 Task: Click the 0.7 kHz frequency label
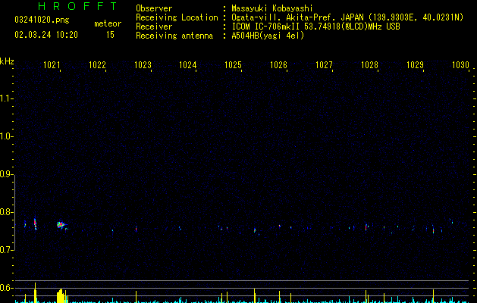pos(6,250)
